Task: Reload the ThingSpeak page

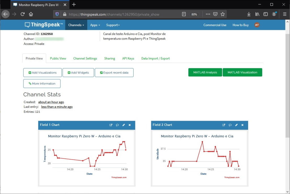Action: (x=23, y=14)
